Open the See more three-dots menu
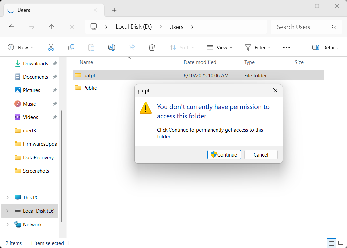347x248 pixels. point(286,47)
